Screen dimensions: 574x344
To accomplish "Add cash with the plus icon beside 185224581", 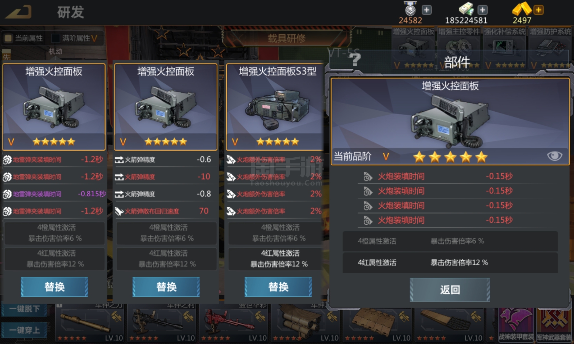I will (482, 10).
